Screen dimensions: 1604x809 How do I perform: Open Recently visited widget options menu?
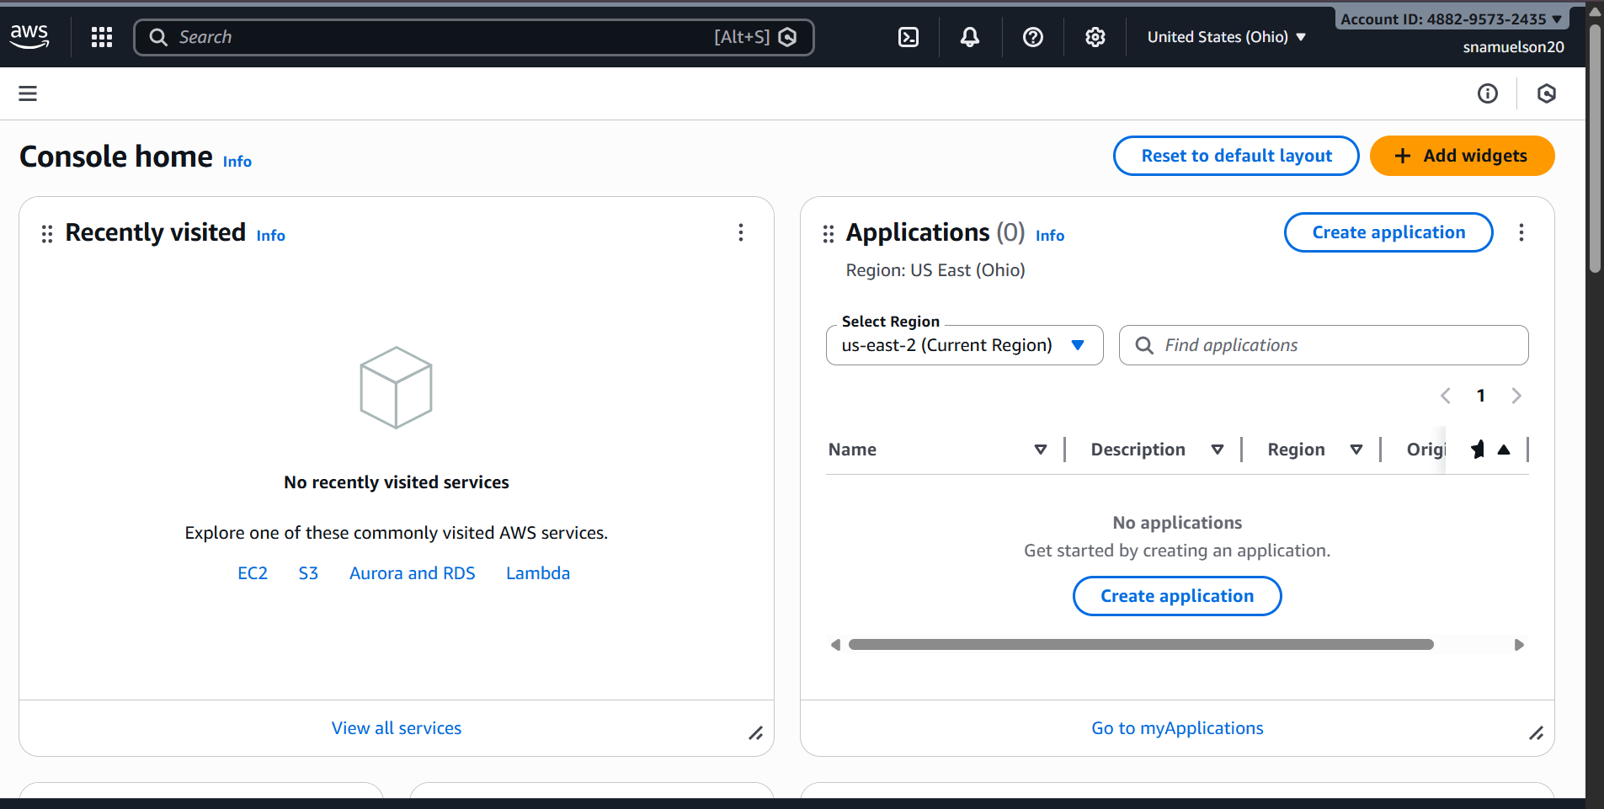coord(741,232)
